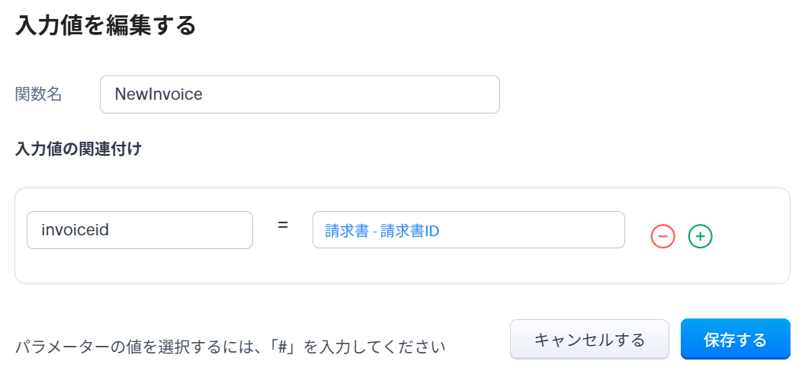Viewport: 805px width, 371px height.
Task: Cancel editing the input values
Action: 589,339
